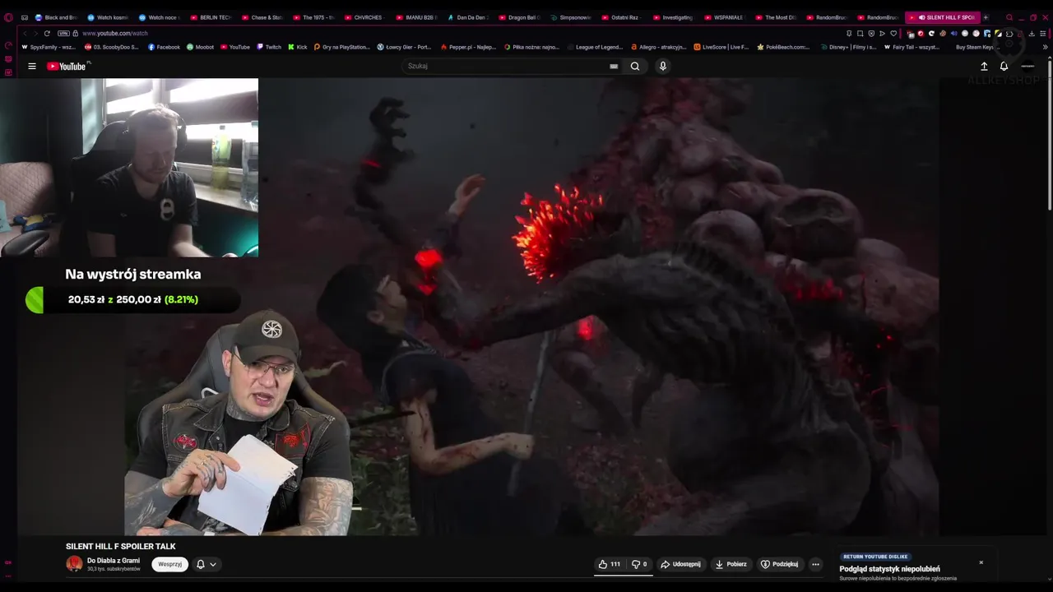
Task: Open the Buy Steam Keys bookmark
Action: pos(976,47)
